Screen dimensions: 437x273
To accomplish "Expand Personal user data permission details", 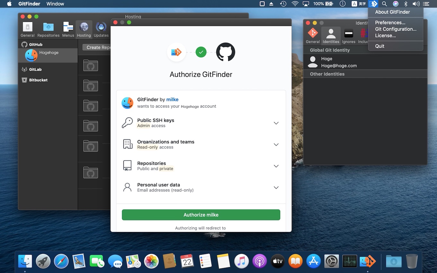I will [276, 188].
